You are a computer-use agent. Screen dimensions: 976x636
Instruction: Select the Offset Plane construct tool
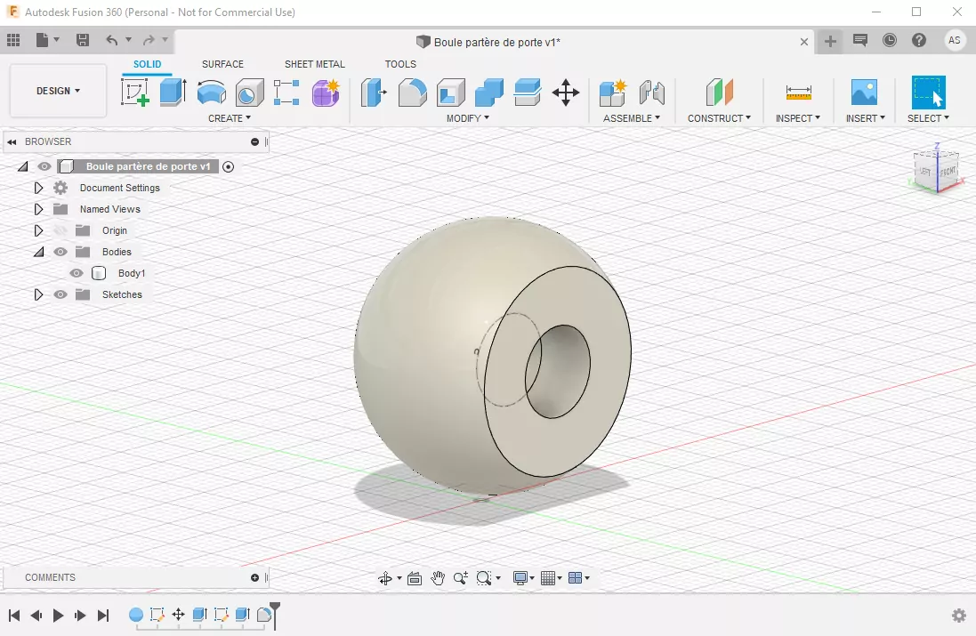click(x=720, y=93)
